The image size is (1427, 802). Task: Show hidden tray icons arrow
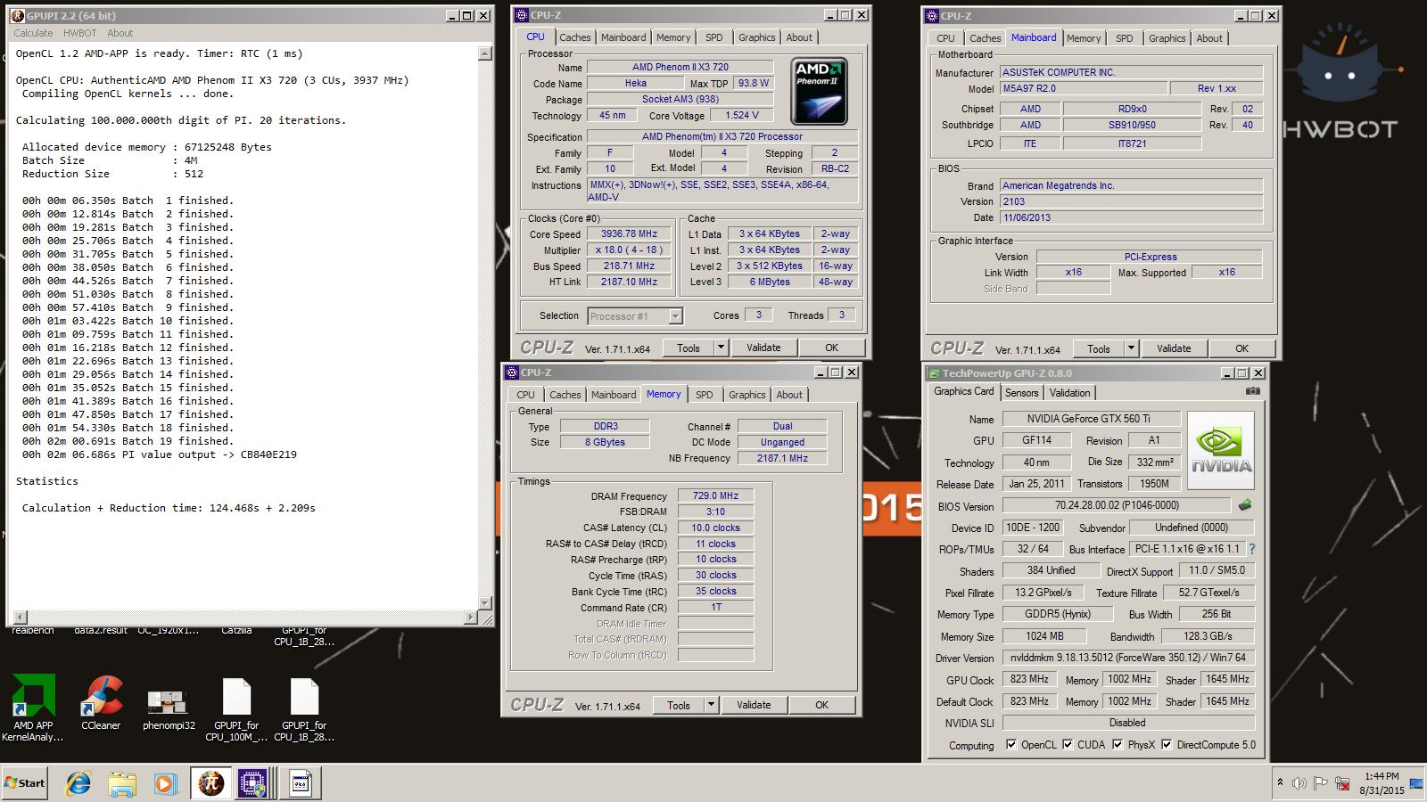pyautogui.click(x=1280, y=782)
